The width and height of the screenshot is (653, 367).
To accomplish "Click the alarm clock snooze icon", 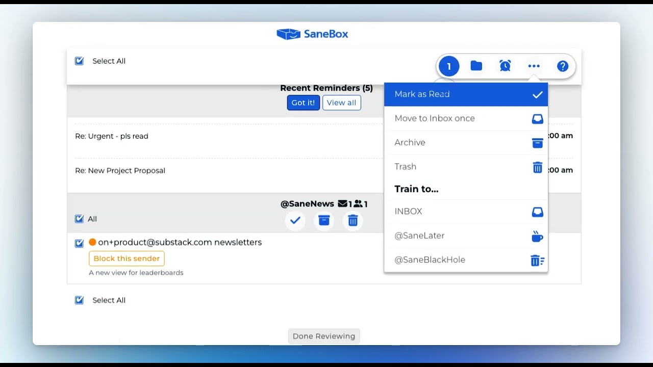I will click(505, 66).
